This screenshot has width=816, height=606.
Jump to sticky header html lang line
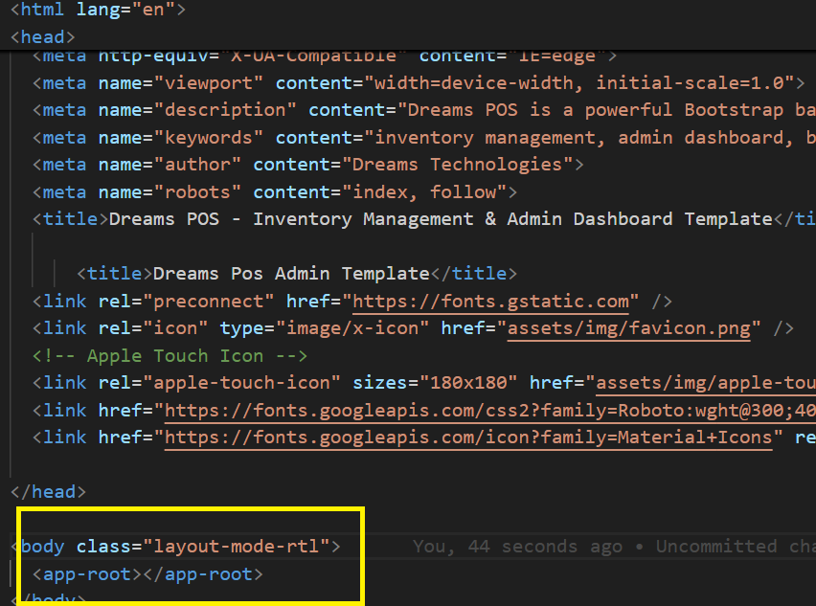point(98,11)
